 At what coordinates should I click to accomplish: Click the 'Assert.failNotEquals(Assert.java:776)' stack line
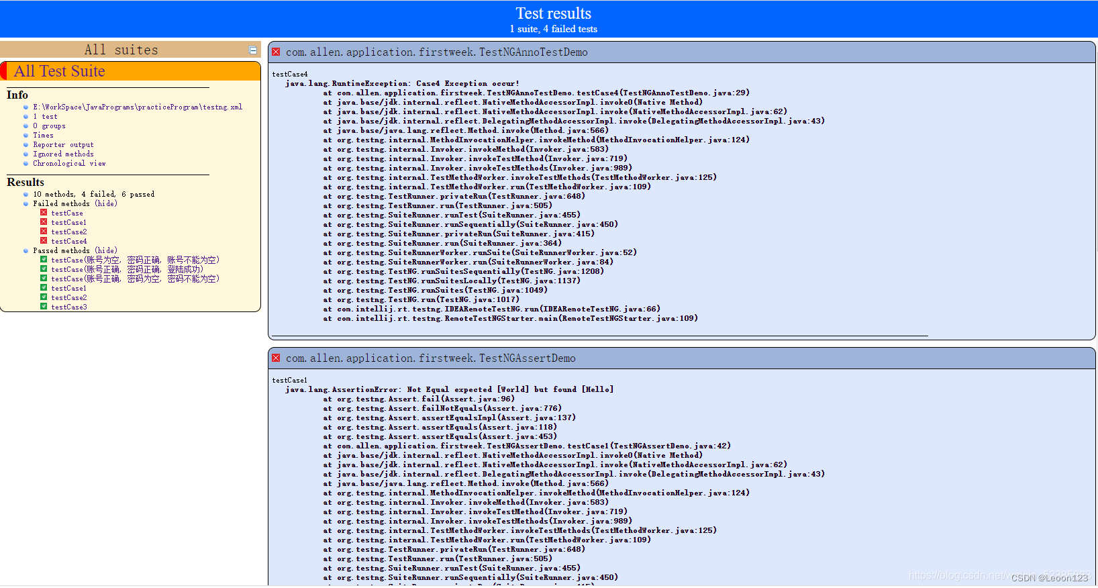tap(442, 408)
